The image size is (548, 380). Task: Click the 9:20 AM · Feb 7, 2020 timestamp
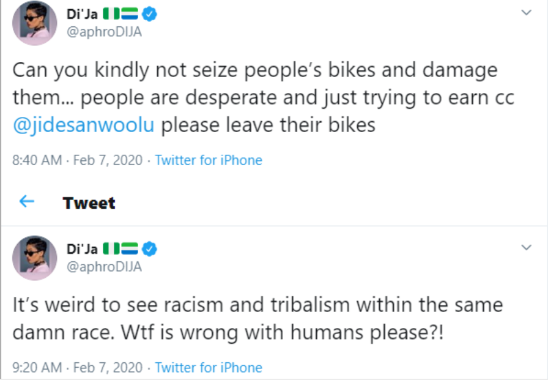pyautogui.click(x=77, y=367)
